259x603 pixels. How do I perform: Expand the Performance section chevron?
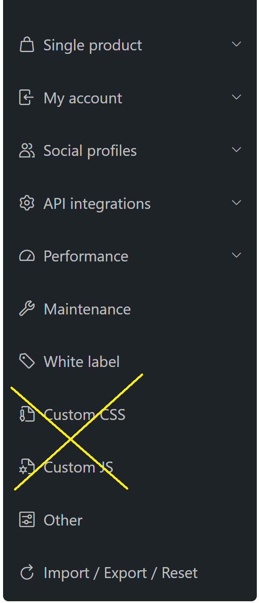[x=237, y=255]
